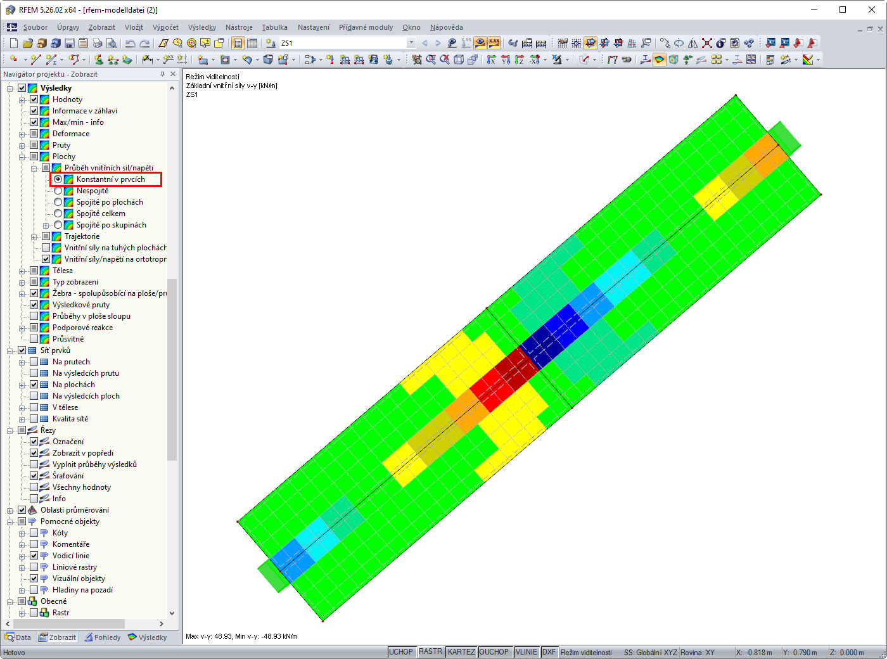Toggle the Project Navigator panel icon

(x=238, y=43)
